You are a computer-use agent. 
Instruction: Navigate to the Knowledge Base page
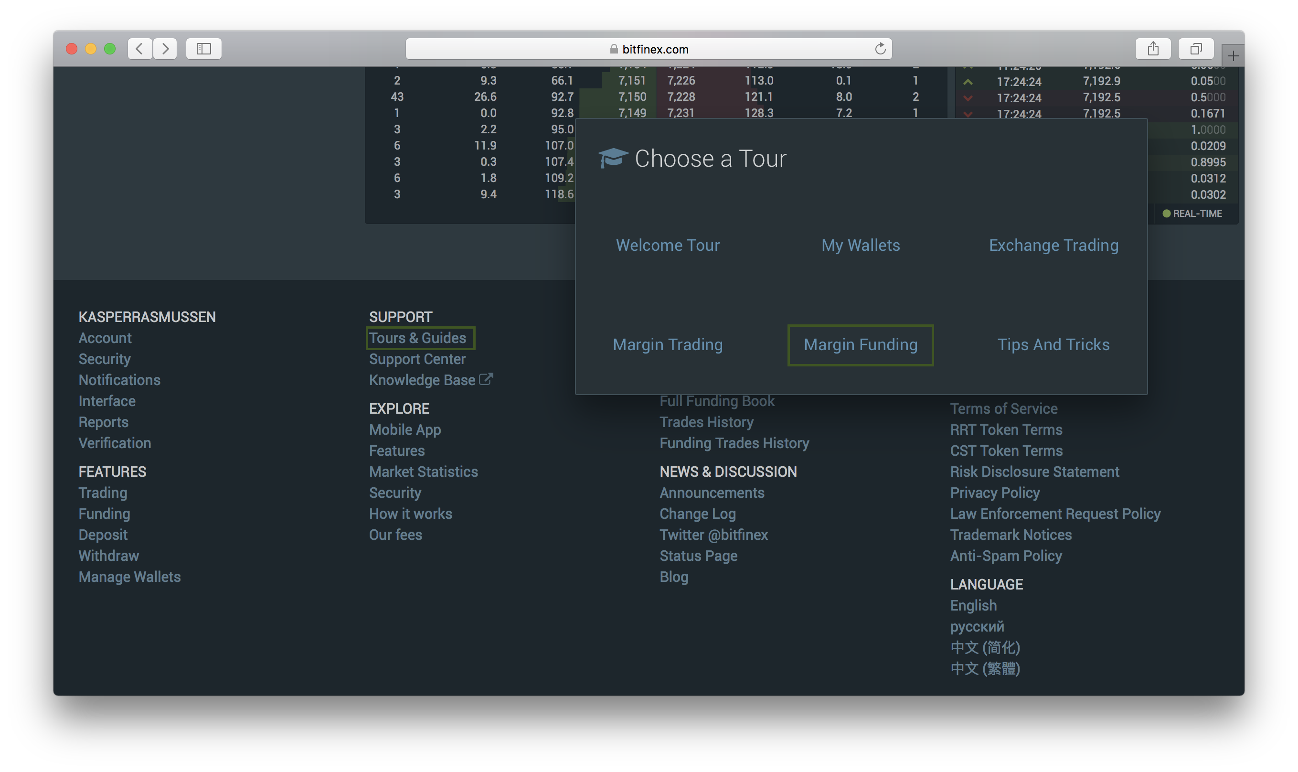422,380
